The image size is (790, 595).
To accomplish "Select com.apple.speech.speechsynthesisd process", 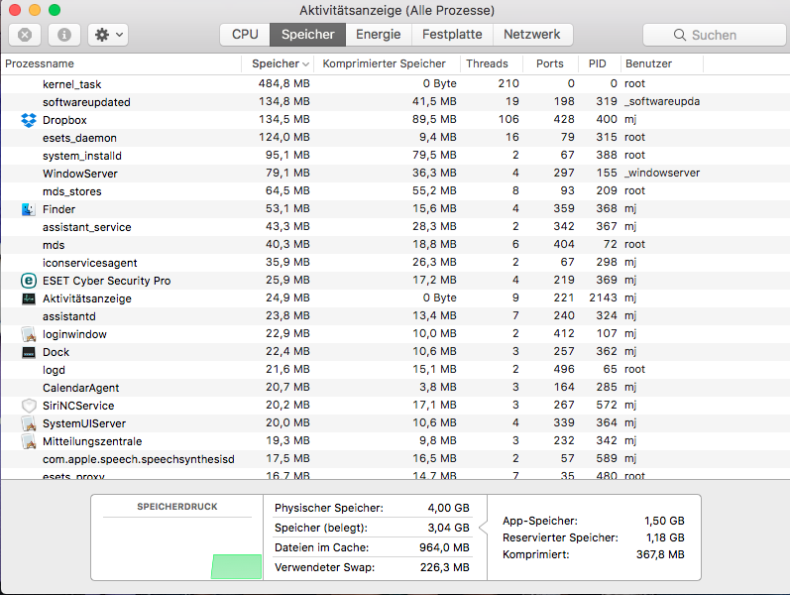I will coord(395,459).
